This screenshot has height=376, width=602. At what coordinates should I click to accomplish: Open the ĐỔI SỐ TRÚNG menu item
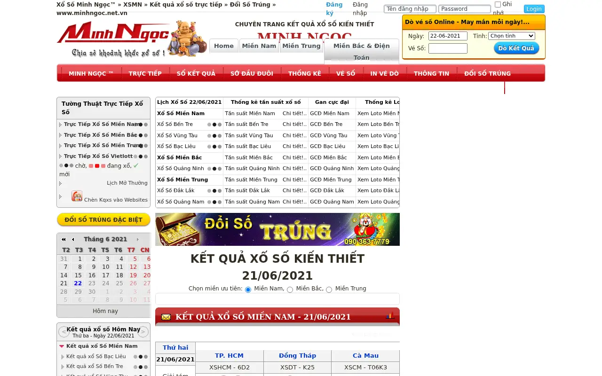click(488, 73)
